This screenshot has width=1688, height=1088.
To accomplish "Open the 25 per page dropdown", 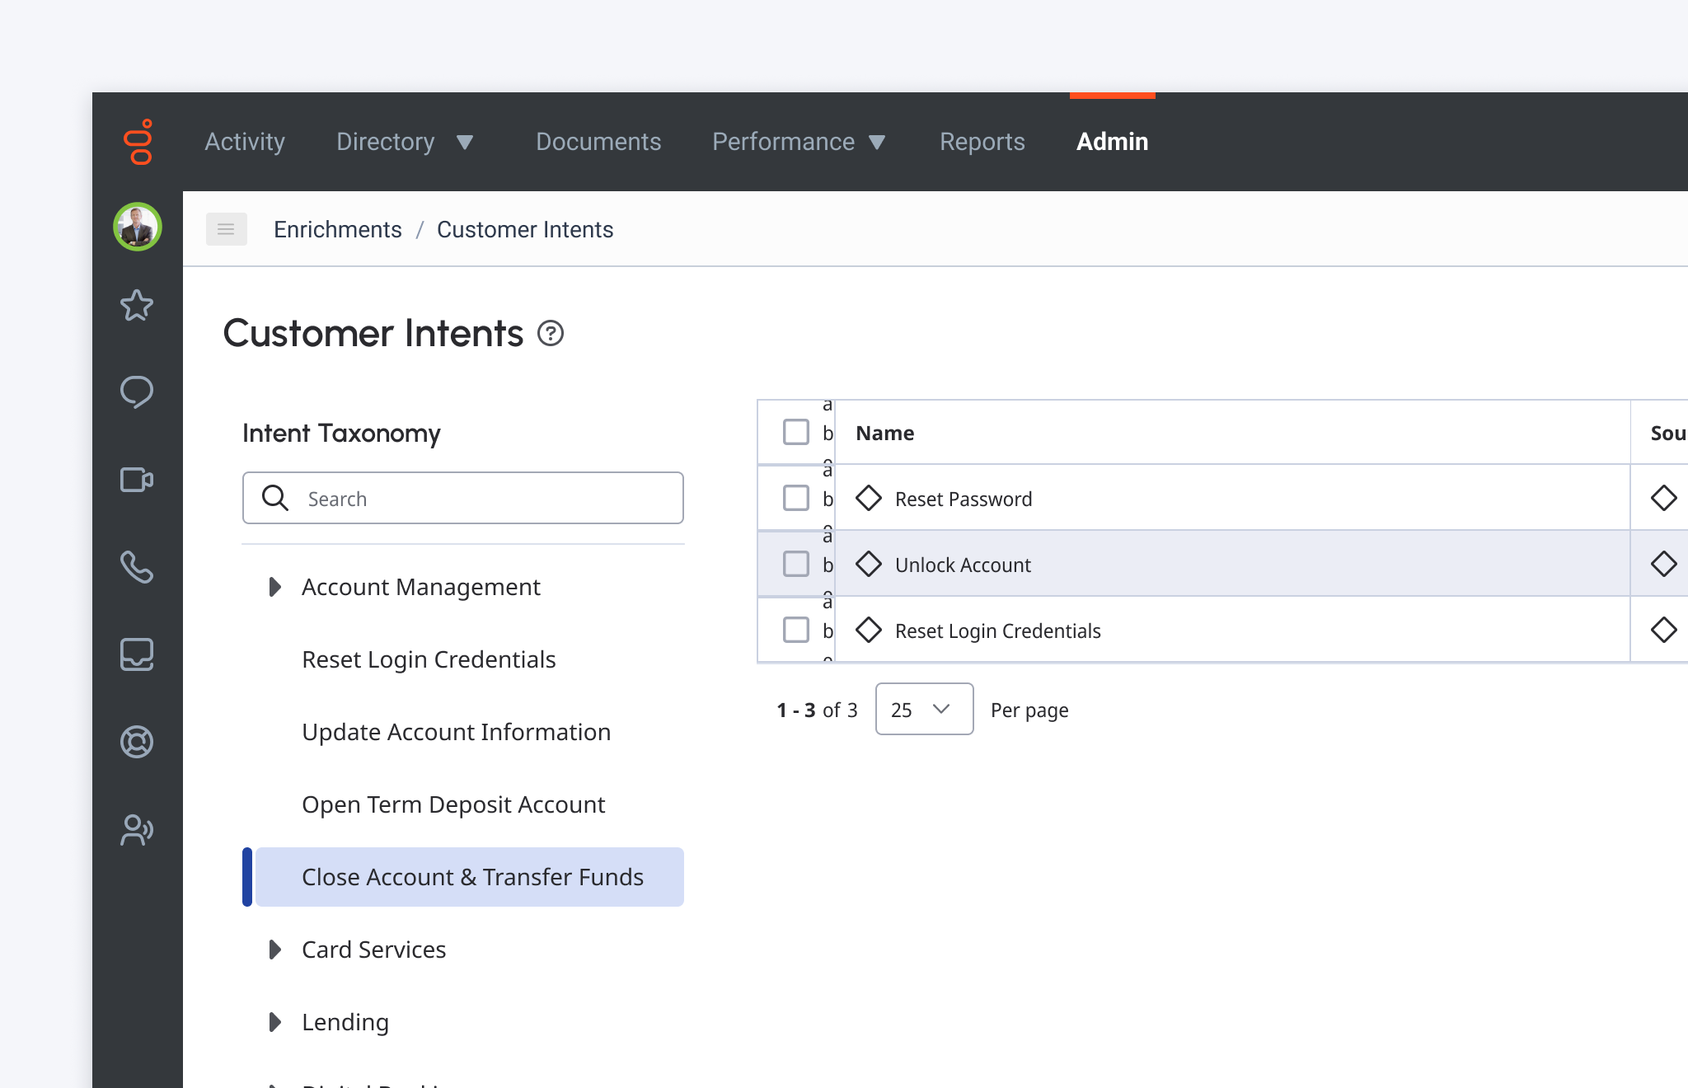I will click(x=924, y=709).
